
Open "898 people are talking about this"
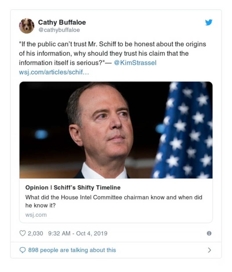click(72, 250)
